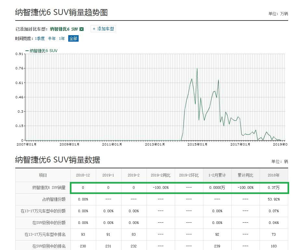The image size is (295, 250).
Task: Click the 2009年01月 axis label
Action: click(70, 145)
